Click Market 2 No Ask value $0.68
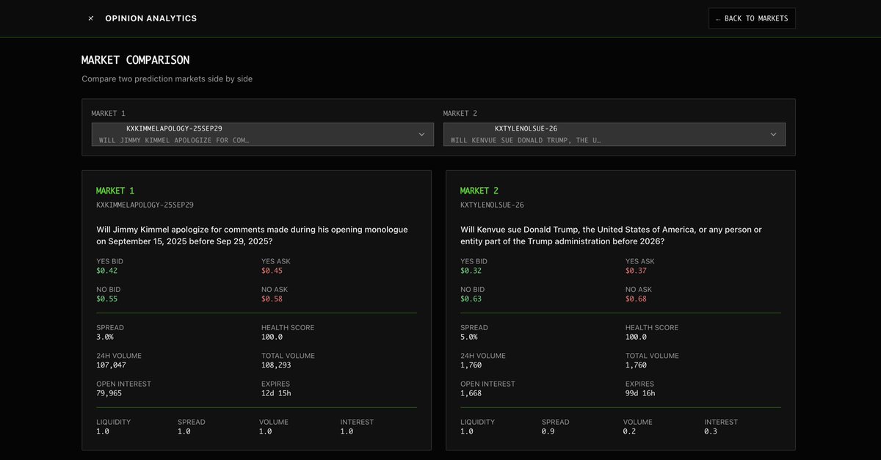 636,299
